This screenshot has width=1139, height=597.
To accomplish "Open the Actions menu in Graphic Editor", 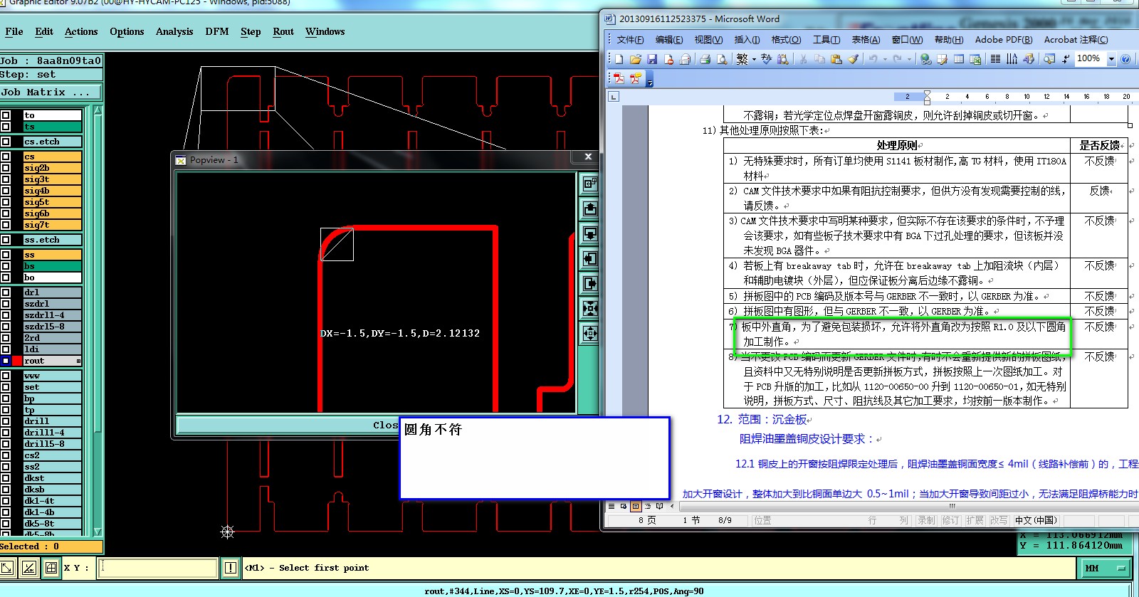I will coord(81,31).
